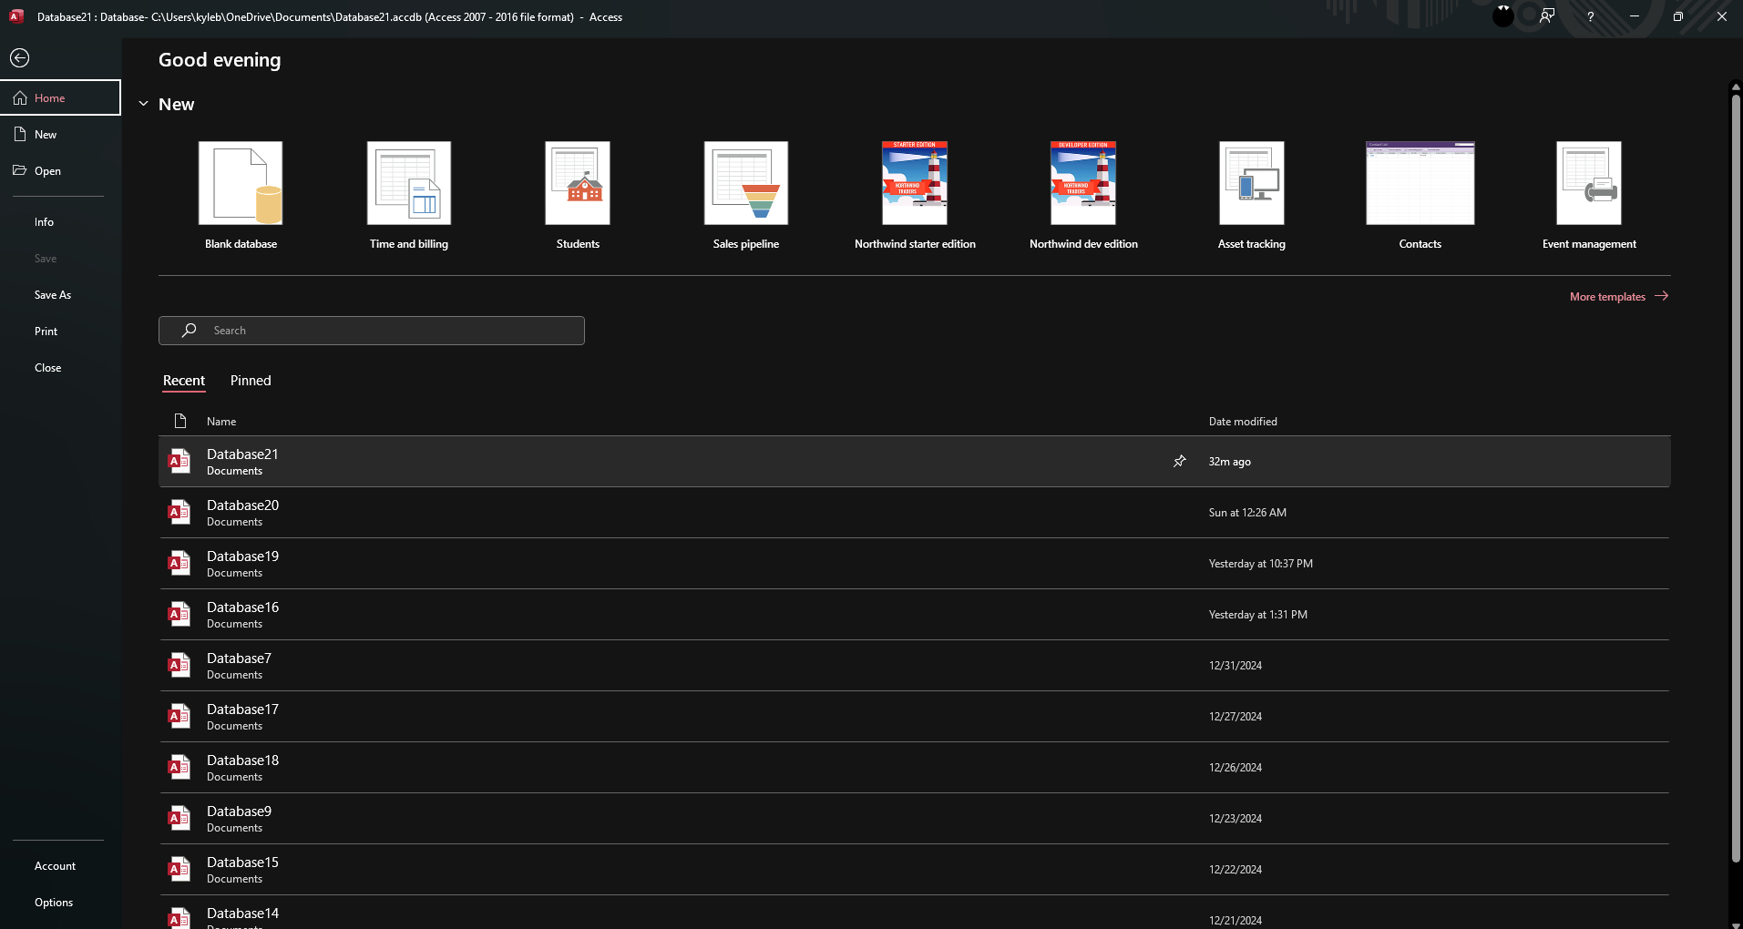Open recent file Database19

pos(914,564)
